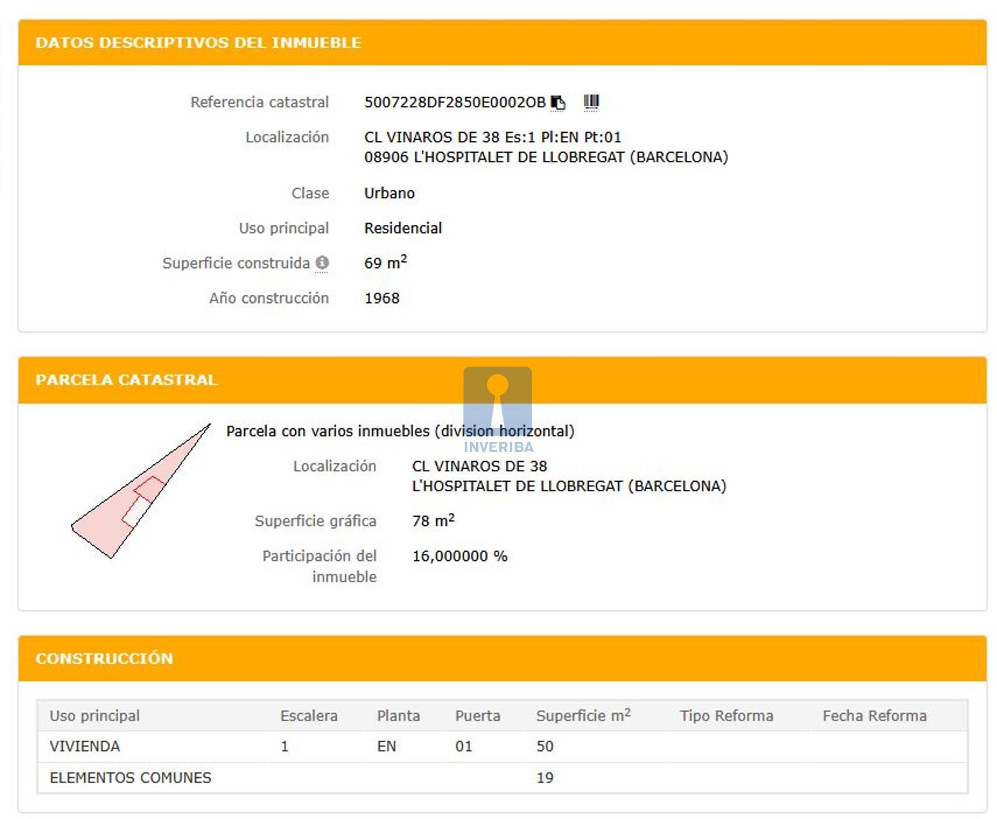Image resolution: width=997 pixels, height=819 pixels.
Task: Sort table by Escalera column header
Action: click(x=308, y=716)
